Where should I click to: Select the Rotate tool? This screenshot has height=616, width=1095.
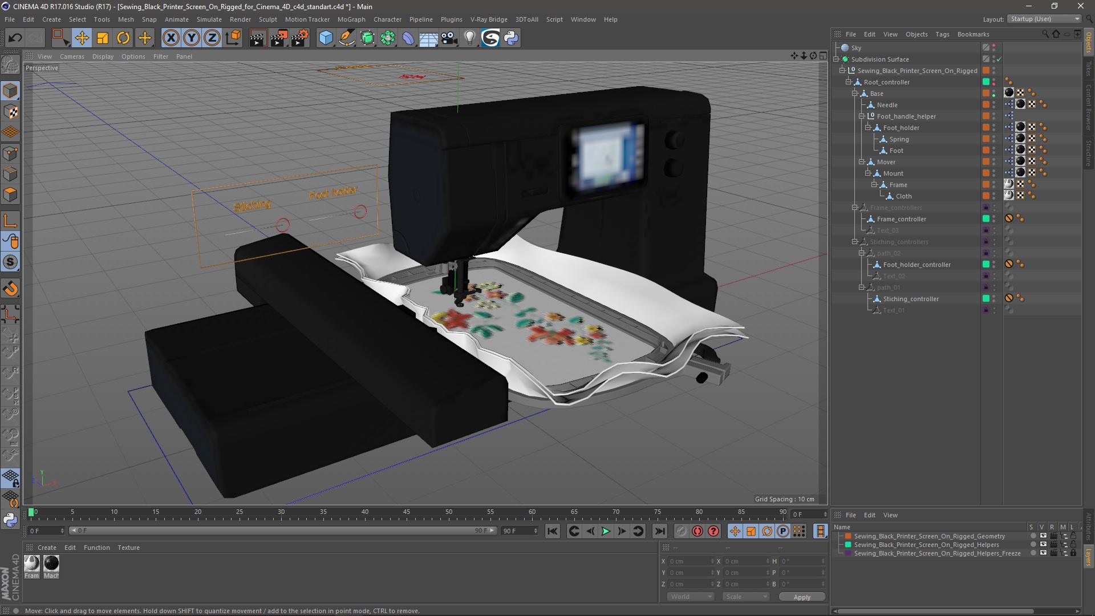pos(123,38)
